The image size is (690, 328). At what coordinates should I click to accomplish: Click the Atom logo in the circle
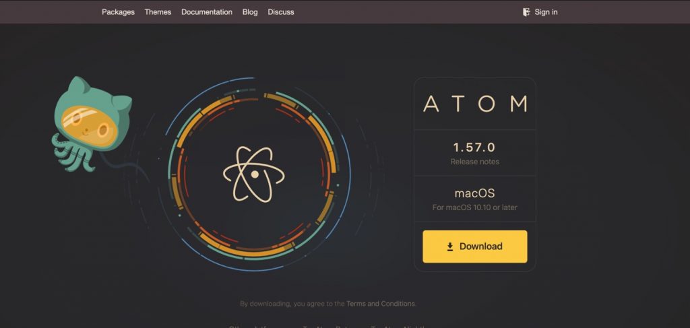tap(254, 174)
